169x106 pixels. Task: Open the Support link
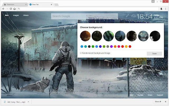coord(160,95)
